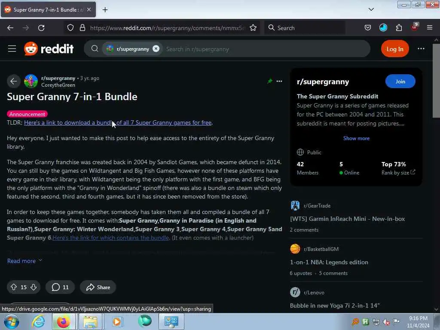The width and height of the screenshot is (440, 330).
Task: Click the Firefox Search box
Action: click(x=305, y=28)
